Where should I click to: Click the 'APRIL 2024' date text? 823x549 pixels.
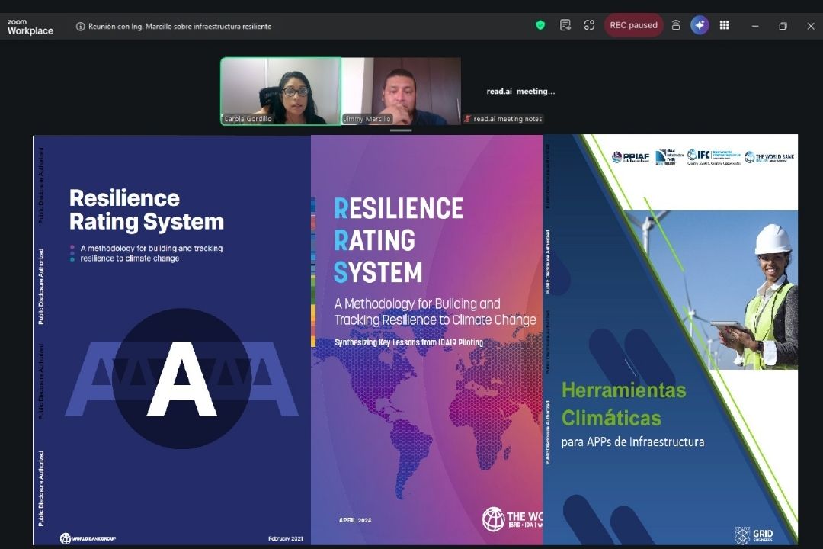pos(355,520)
